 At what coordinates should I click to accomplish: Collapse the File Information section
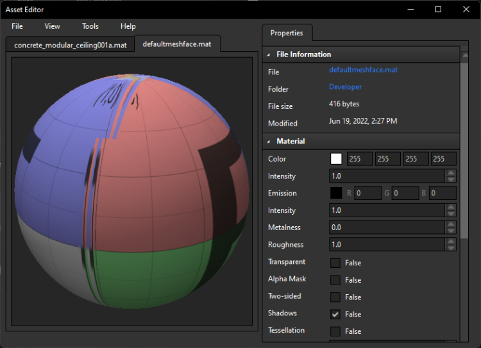[x=269, y=55]
